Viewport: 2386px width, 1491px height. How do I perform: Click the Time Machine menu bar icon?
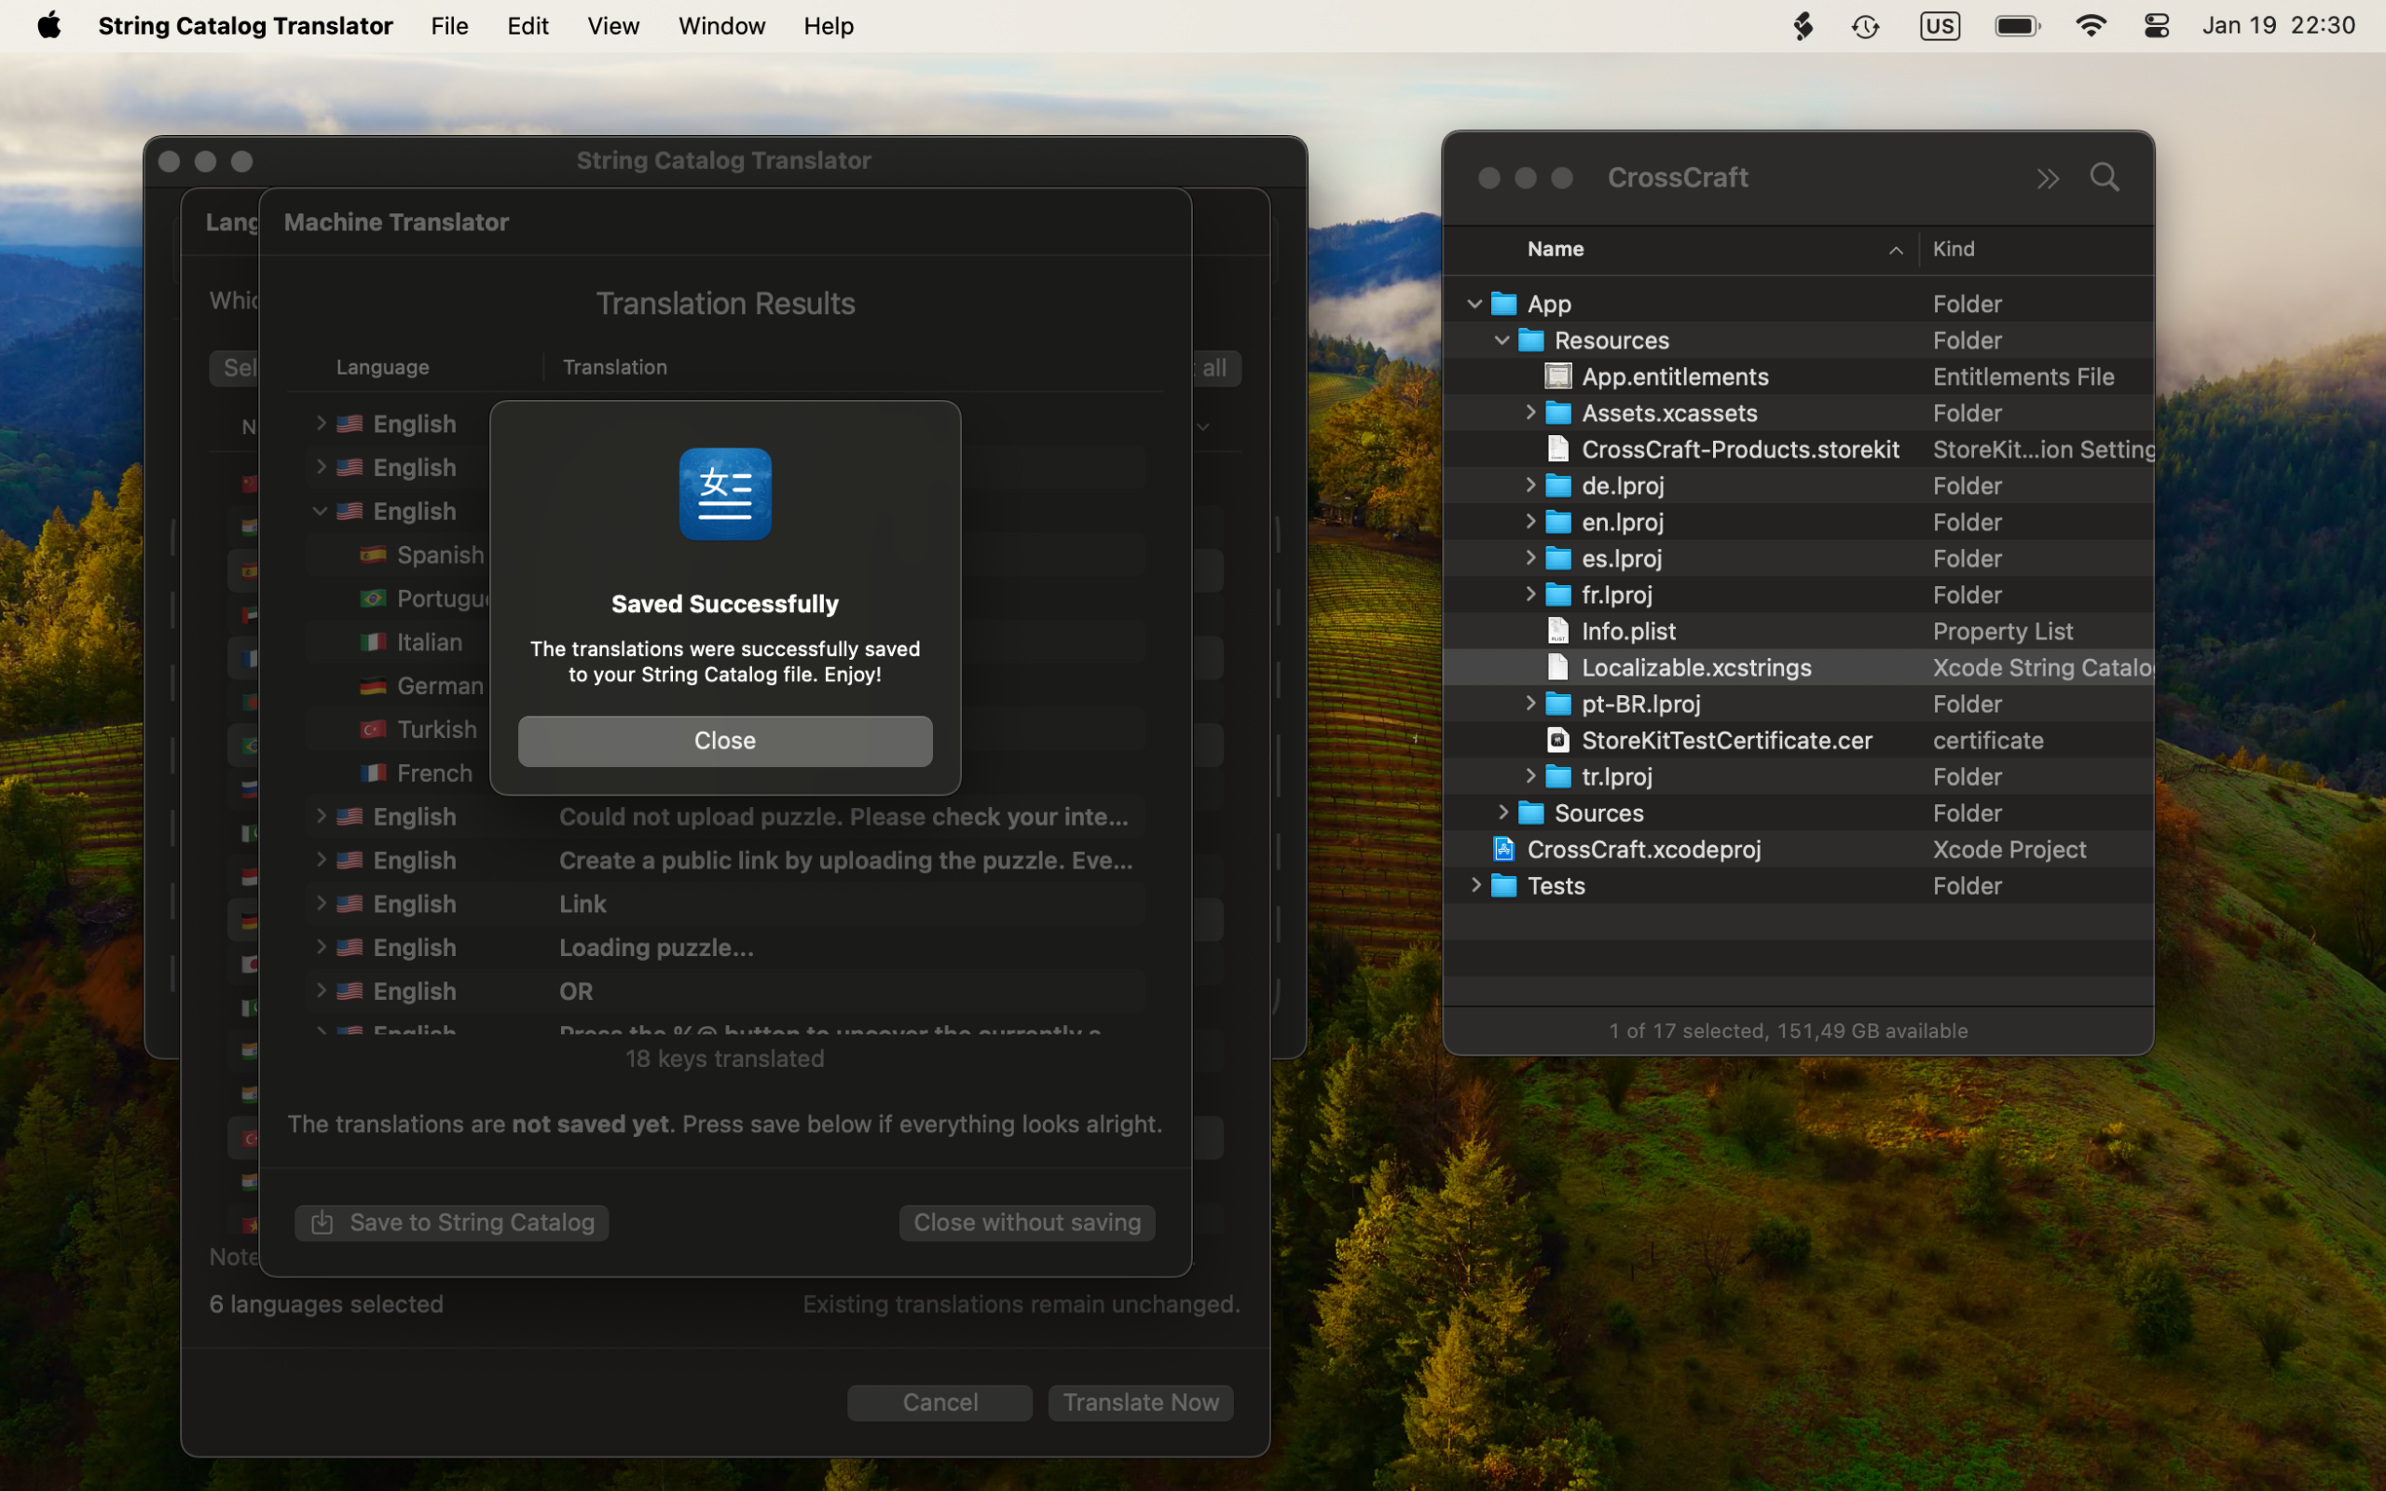[x=1865, y=26]
